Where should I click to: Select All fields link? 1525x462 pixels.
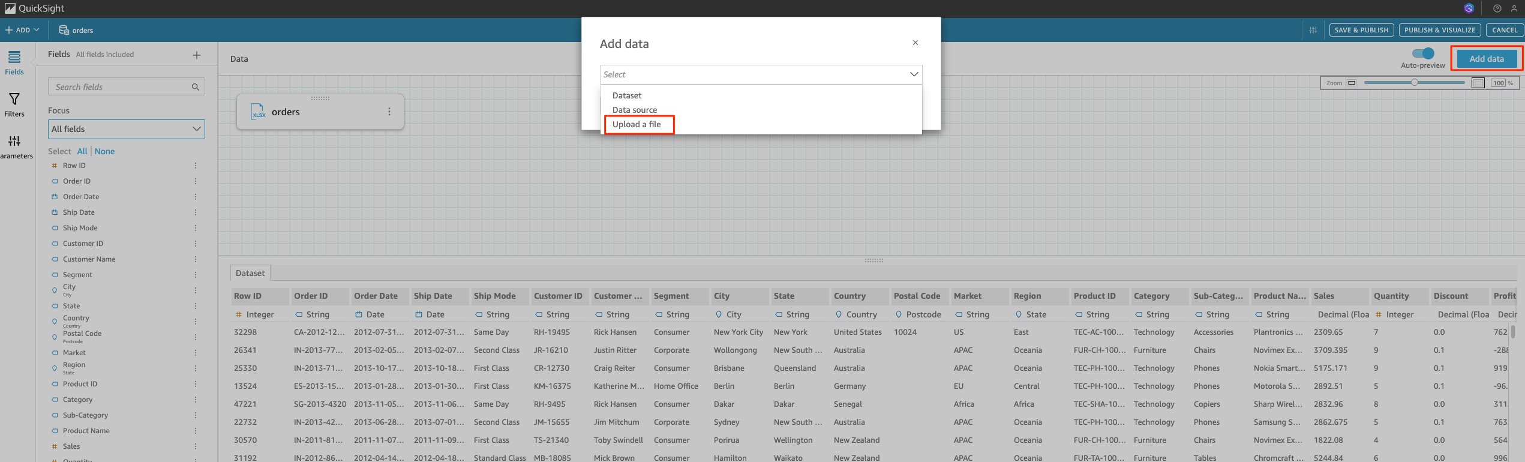pyautogui.click(x=82, y=151)
